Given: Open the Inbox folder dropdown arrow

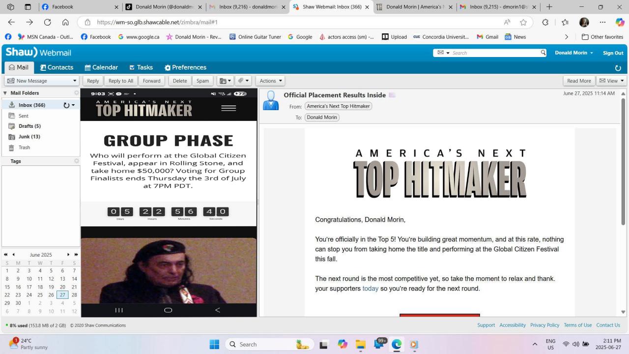Looking at the screenshot, I should [x=73, y=105].
